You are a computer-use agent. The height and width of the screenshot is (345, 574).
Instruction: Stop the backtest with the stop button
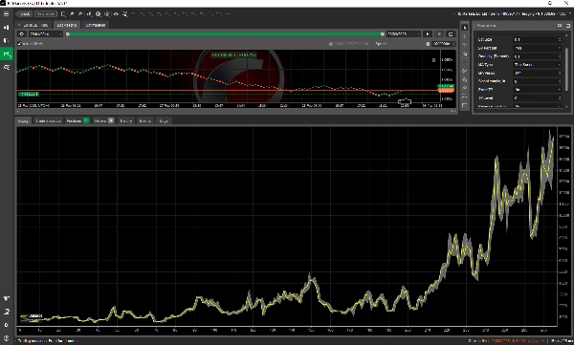coord(439,34)
